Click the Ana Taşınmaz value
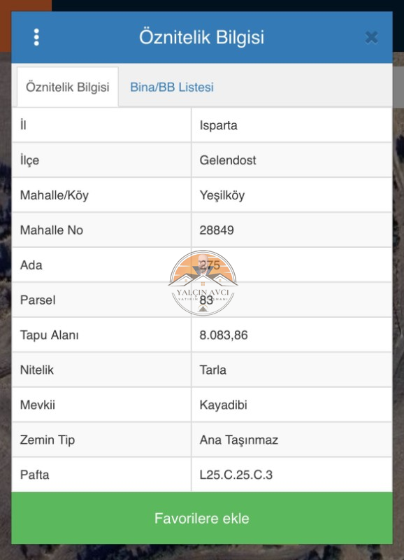This screenshot has width=404, height=560. click(x=238, y=440)
